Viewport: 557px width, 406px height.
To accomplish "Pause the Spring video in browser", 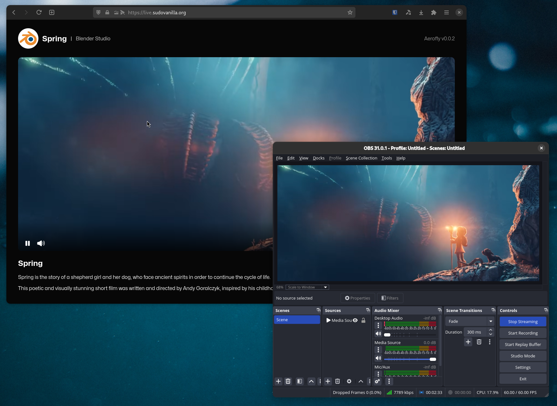I will click(x=28, y=243).
